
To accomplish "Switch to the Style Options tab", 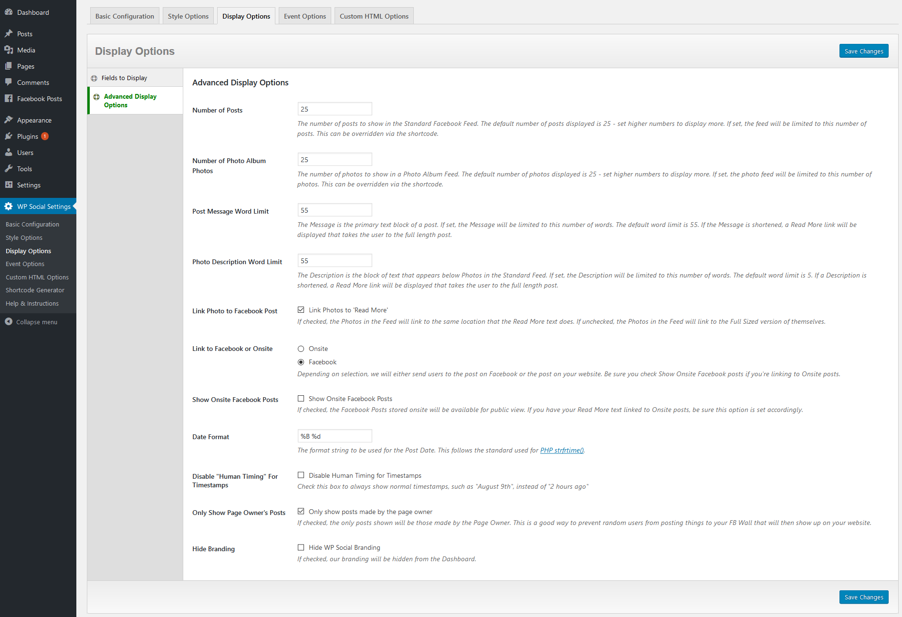I will click(x=188, y=16).
